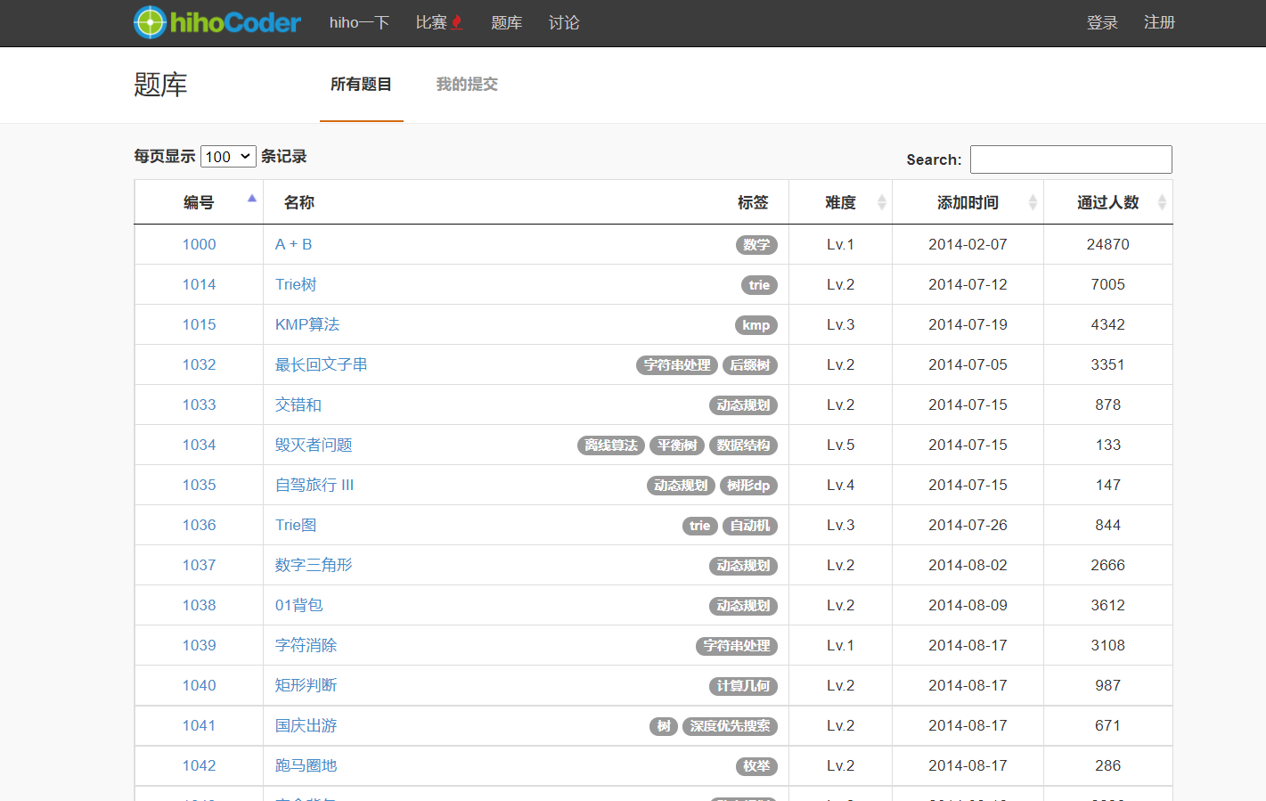Screen dimensions: 1266x801
Task: Click the 动态规划 tag in row 1033
Action: (744, 405)
